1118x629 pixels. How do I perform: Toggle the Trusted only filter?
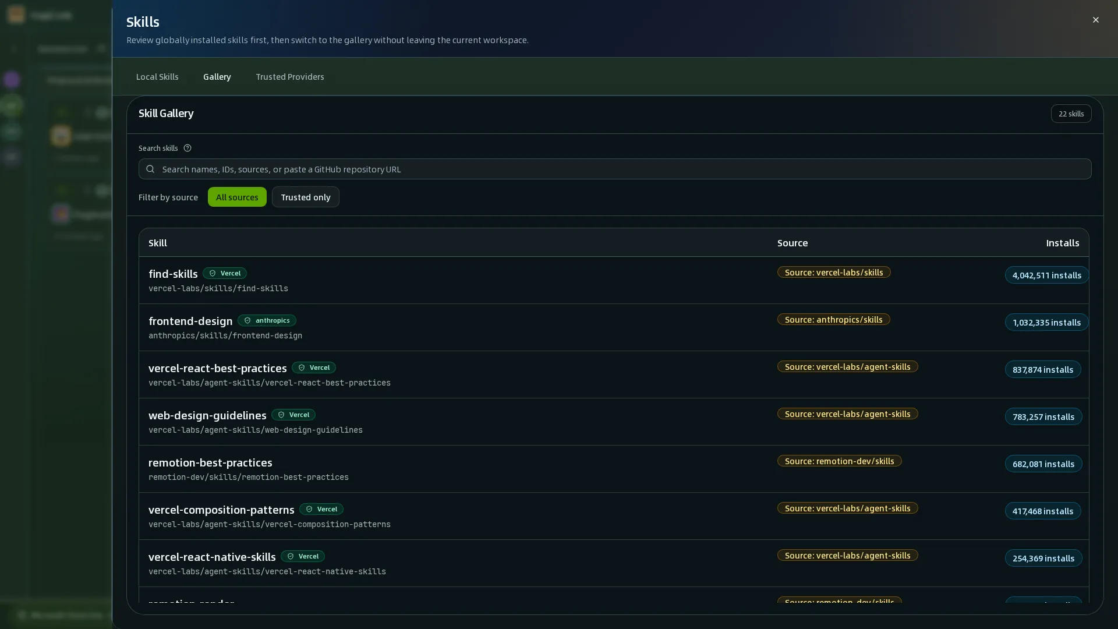[306, 197]
